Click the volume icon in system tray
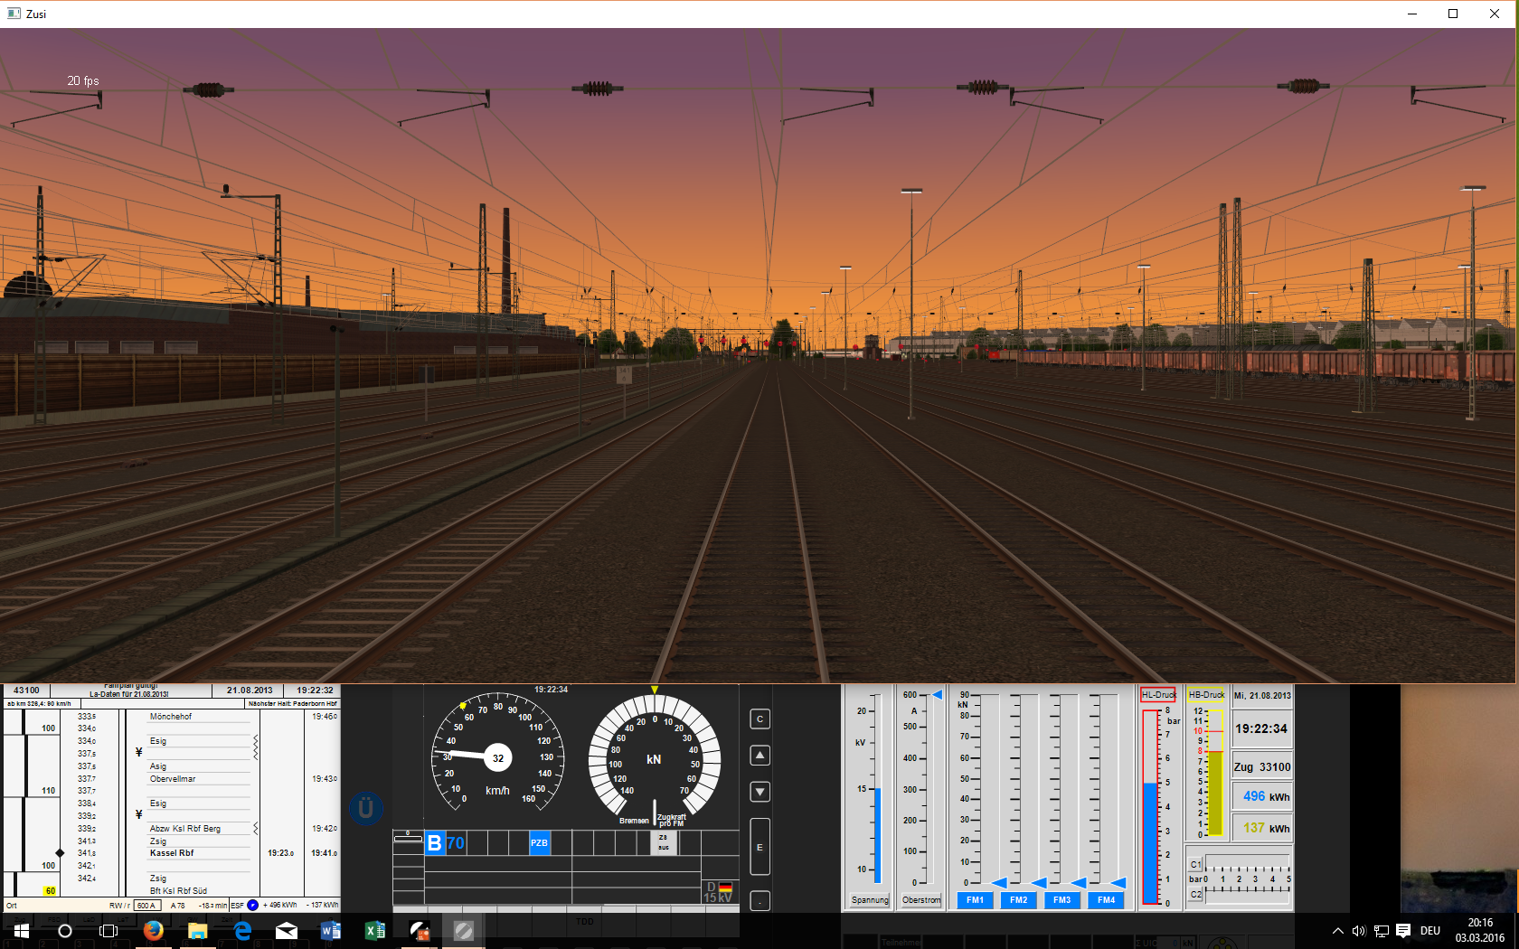The width and height of the screenshot is (1519, 949). tap(1358, 931)
